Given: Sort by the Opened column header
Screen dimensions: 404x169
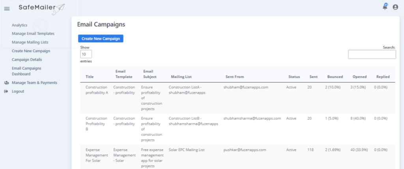Looking at the screenshot, I should coord(359,77).
